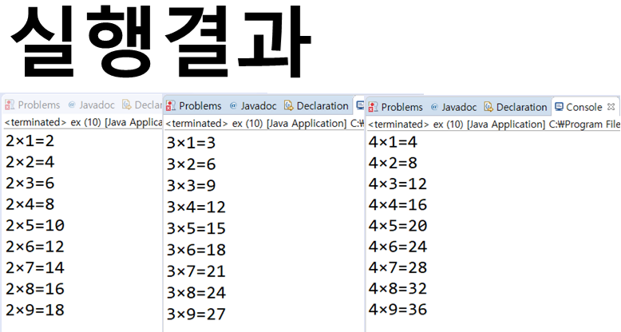The image size is (621, 332).
Task: Open the cut-off Declar tab in the 2× table panel
Action: coord(142,105)
